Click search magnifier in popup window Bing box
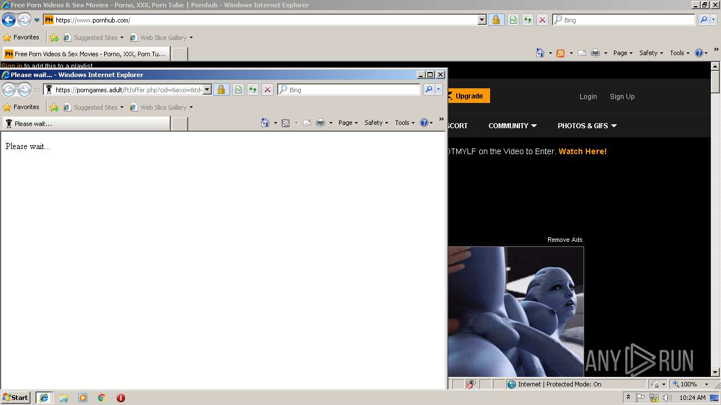721x405 pixels. pyautogui.click(x=429, y=89)
